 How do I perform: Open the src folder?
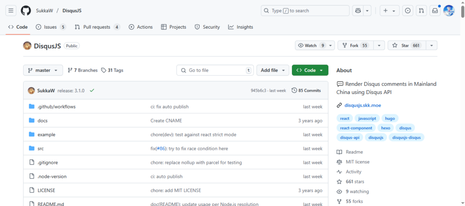click(40, 148)
